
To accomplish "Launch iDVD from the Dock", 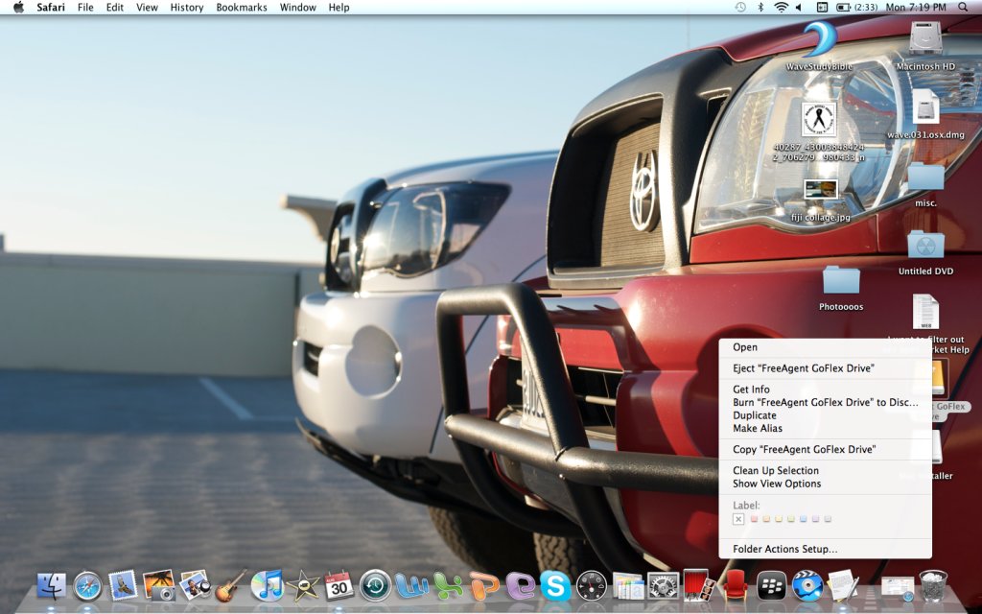I will (807, 586).
